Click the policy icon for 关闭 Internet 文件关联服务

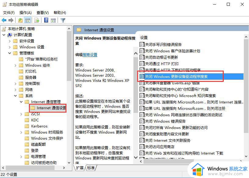[142, 140]
